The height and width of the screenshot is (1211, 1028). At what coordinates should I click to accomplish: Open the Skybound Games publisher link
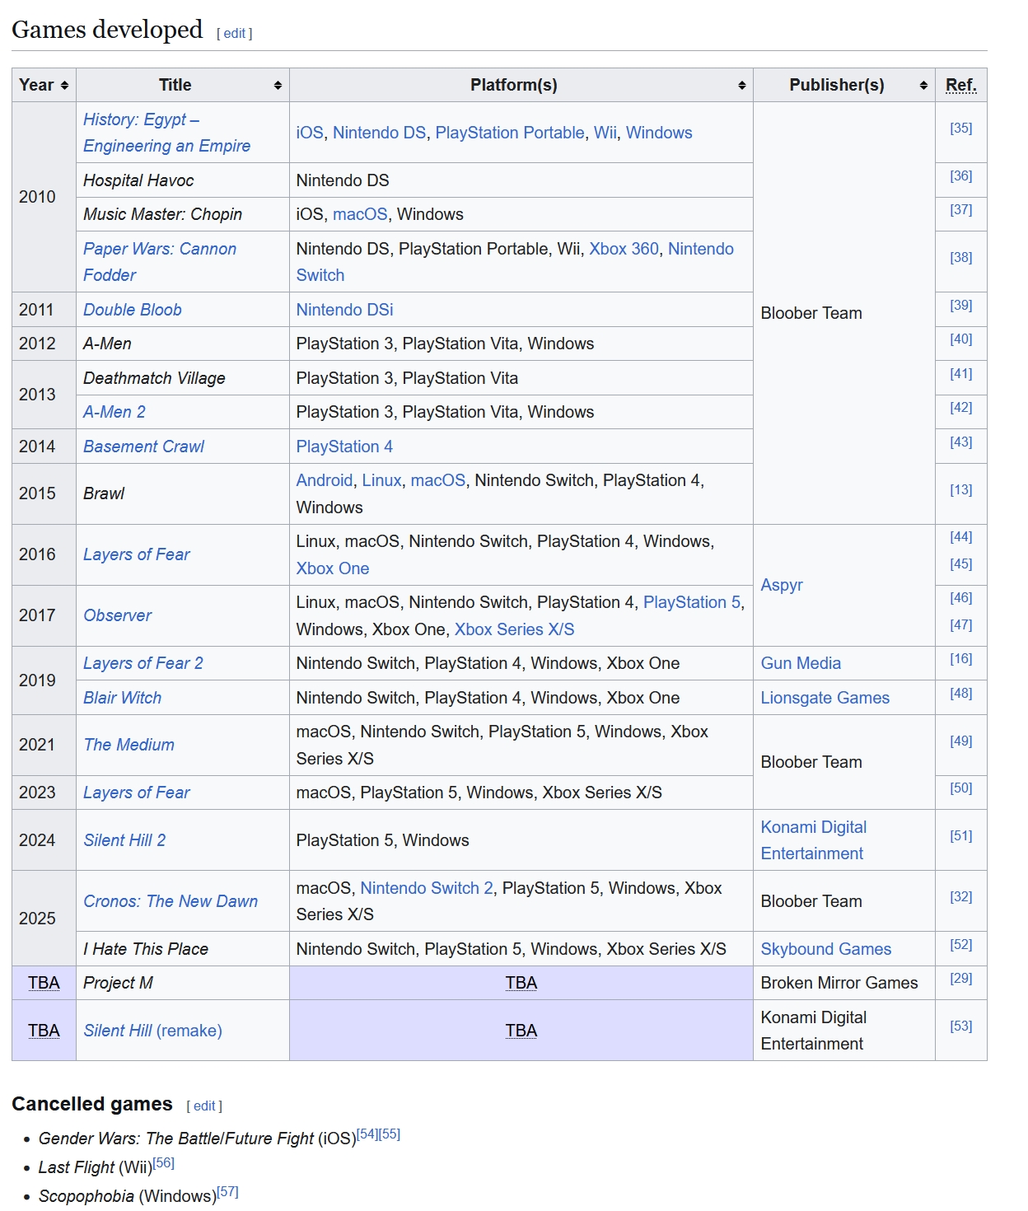[x=825, y=949]
